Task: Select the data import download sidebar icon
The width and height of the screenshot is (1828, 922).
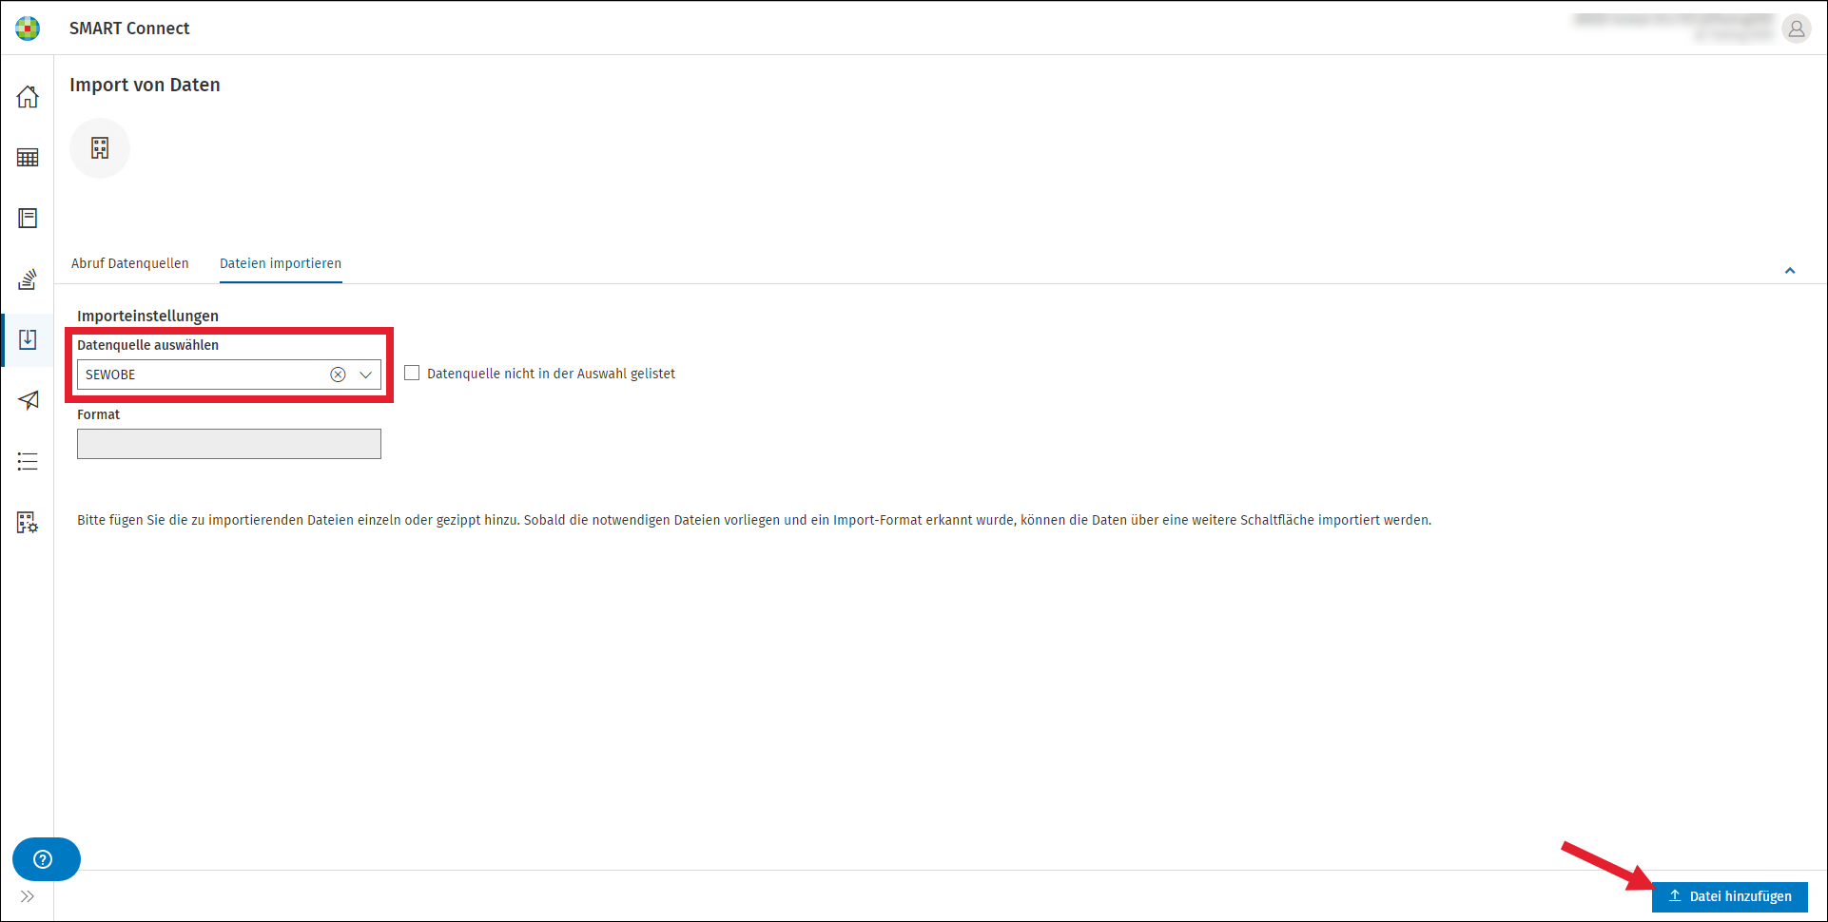Action: pyautogui.click(x=28, y=340)
